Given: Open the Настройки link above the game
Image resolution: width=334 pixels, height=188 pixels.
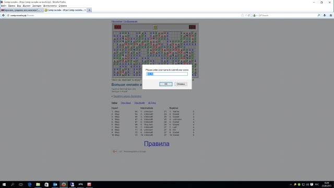Looking at the screenshot, I should tap(117, 21).
